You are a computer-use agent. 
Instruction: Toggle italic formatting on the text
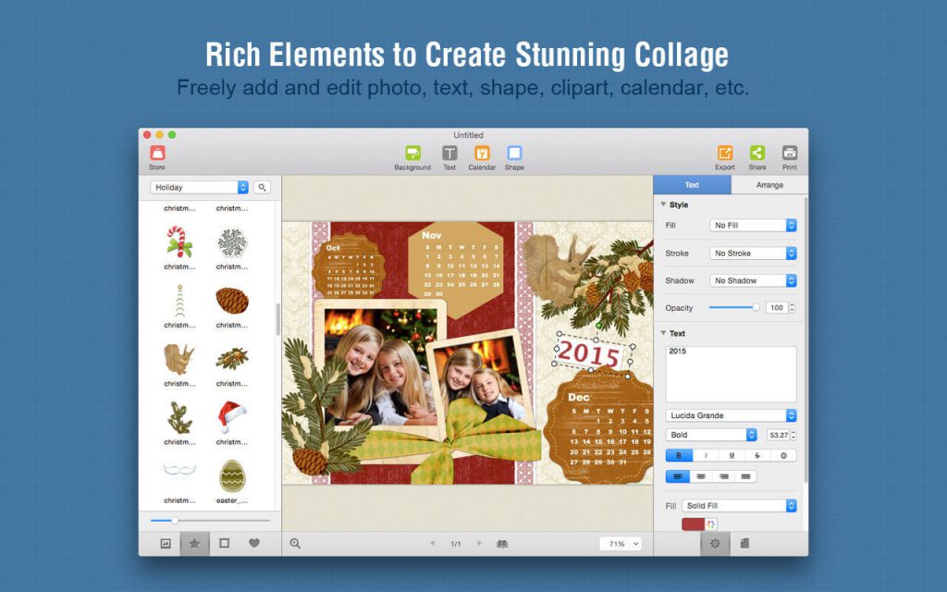coord(706,455)
